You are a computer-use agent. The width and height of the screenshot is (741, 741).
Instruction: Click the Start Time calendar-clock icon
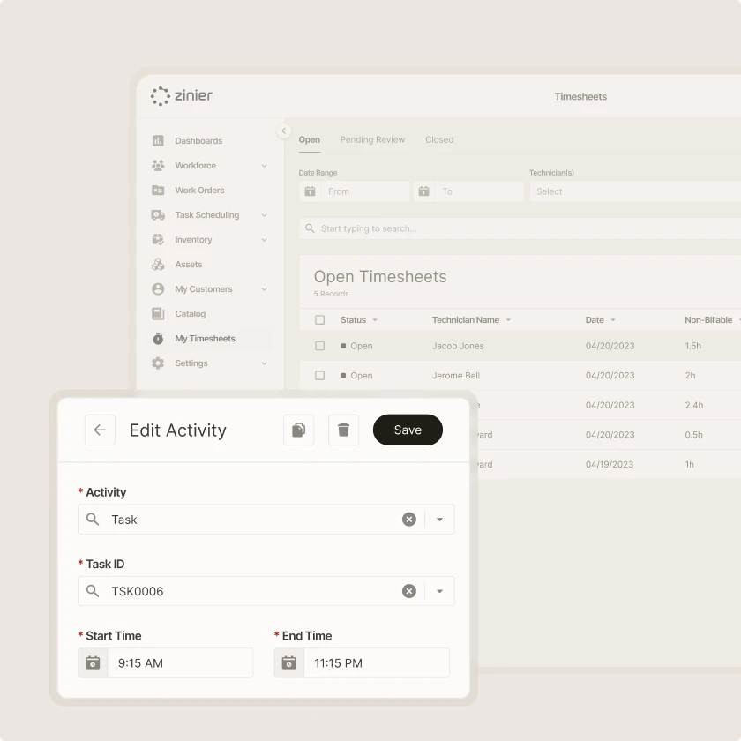[93, 663]
